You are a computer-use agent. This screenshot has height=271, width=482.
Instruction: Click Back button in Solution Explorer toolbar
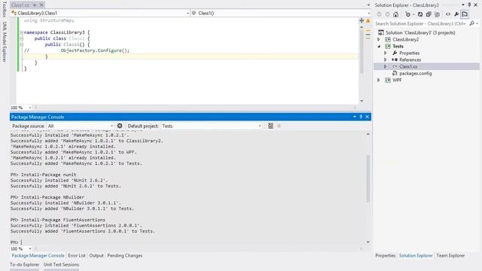click(x=380, y=14)
